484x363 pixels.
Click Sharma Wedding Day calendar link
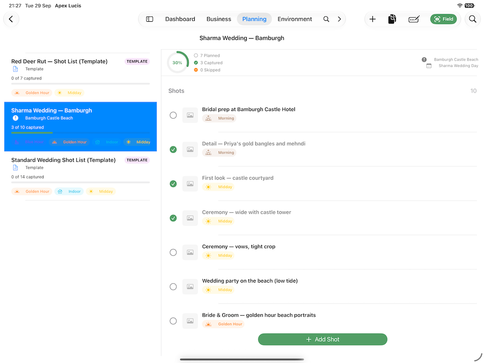click(452, 66)
